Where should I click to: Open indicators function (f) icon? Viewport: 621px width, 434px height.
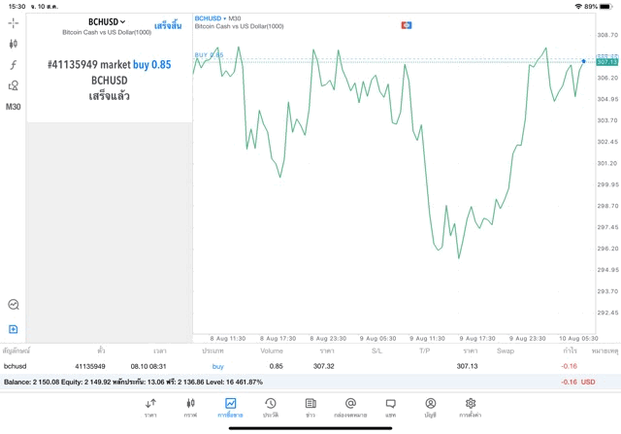pyautogui.click(x=14, y=65)
